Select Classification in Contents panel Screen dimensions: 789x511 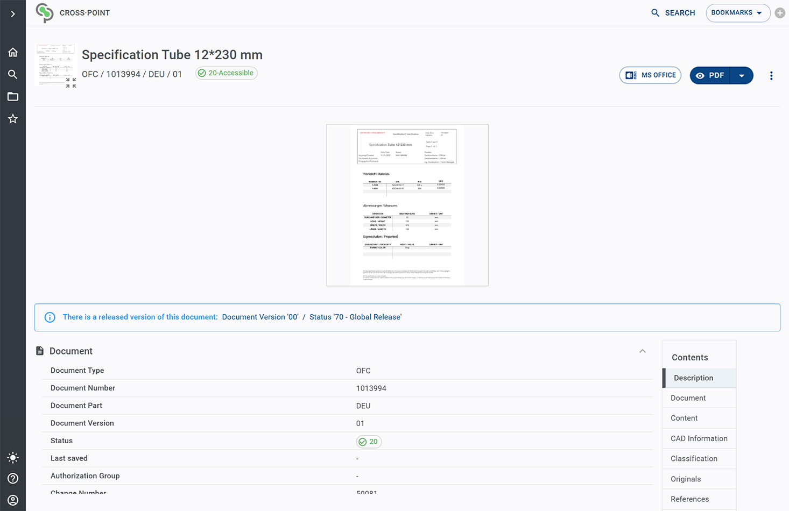[x=694, y=459]
